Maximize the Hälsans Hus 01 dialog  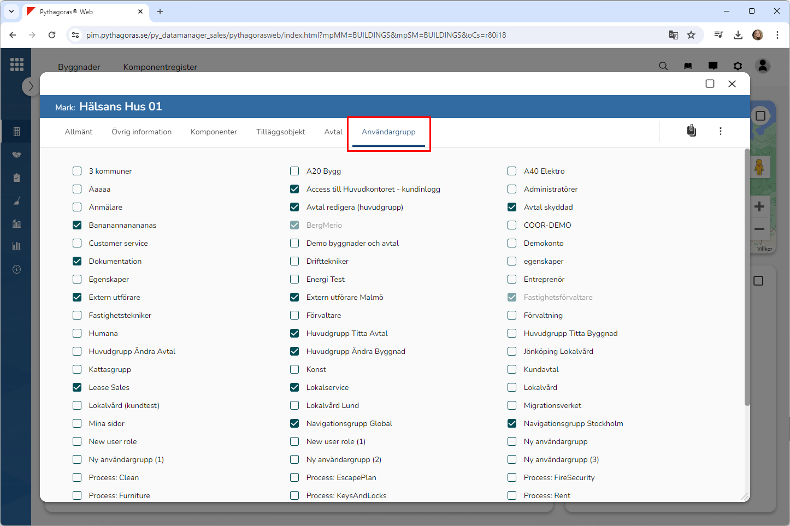pos(710,84)
